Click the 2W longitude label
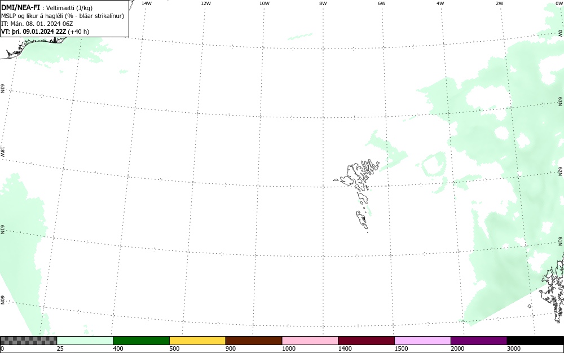564x353 pixels. (x=499, y=3)
